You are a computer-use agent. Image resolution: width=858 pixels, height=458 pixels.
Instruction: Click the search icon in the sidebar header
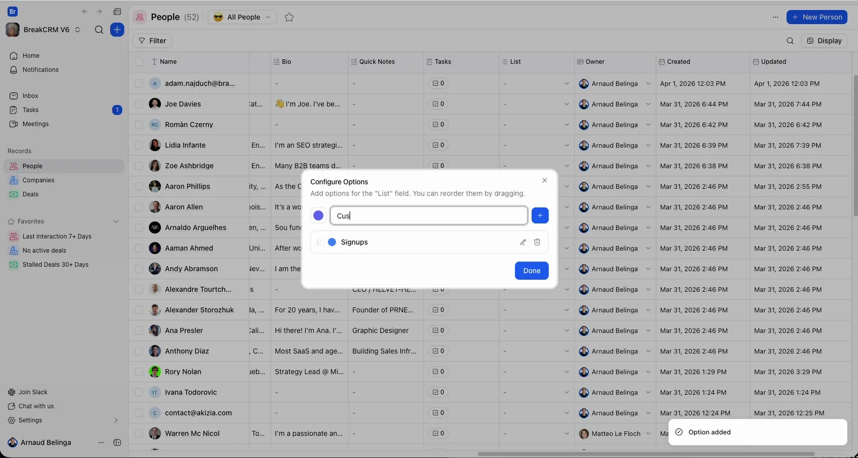coord(99,30)
